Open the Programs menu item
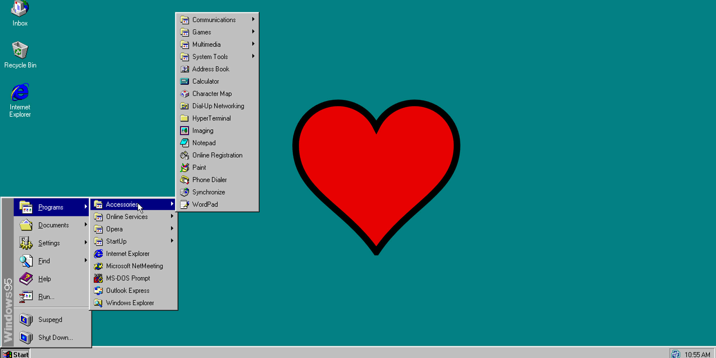The height and width of the screenshot is (358, 716). point(51,207)
